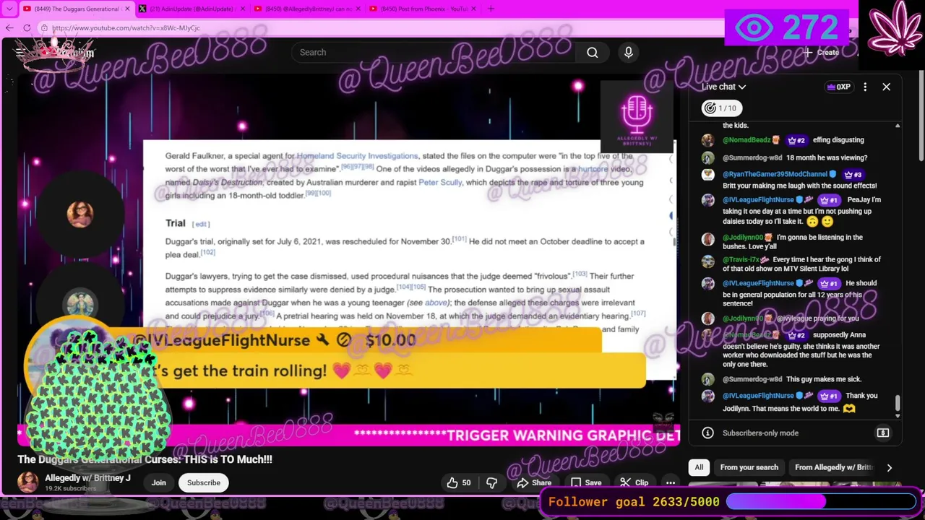Open the tab search dropdown arrow
The width and height of the screenshot is (925, 520).
tap(9, 9)
